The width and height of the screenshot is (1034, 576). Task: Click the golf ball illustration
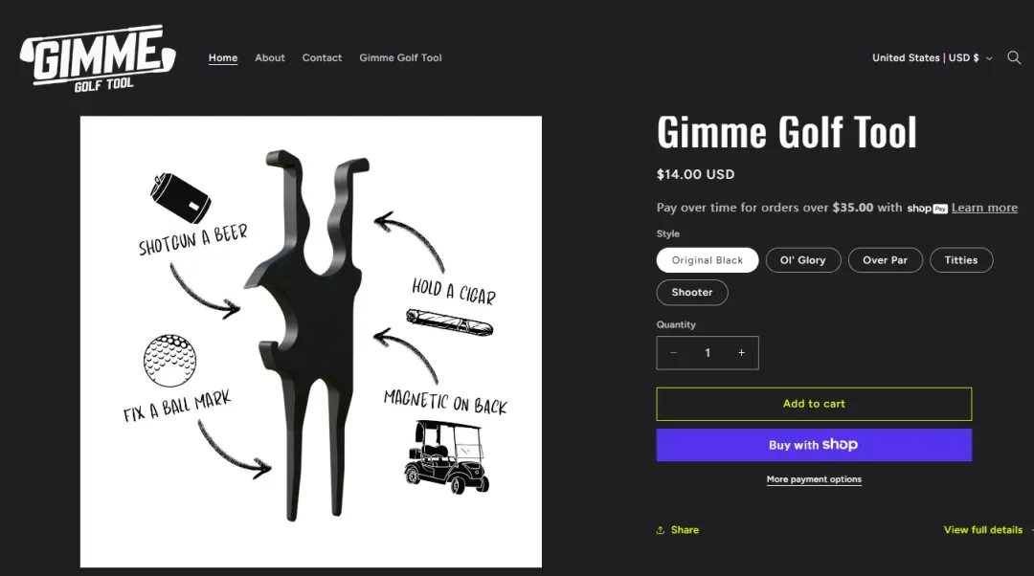click(x=169, y=361)
